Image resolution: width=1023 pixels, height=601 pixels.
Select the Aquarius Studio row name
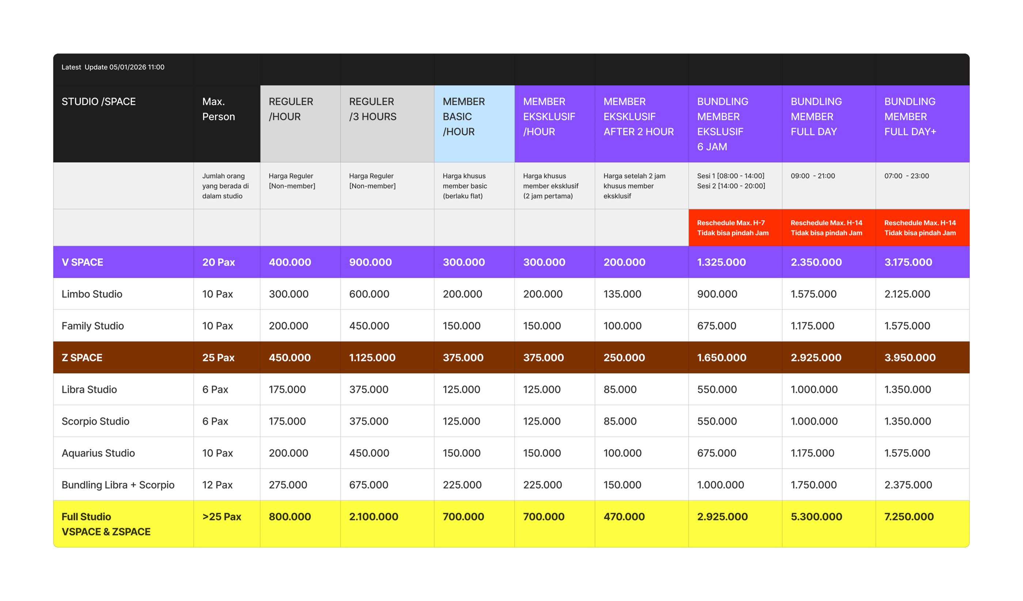[x=98, y=453]
